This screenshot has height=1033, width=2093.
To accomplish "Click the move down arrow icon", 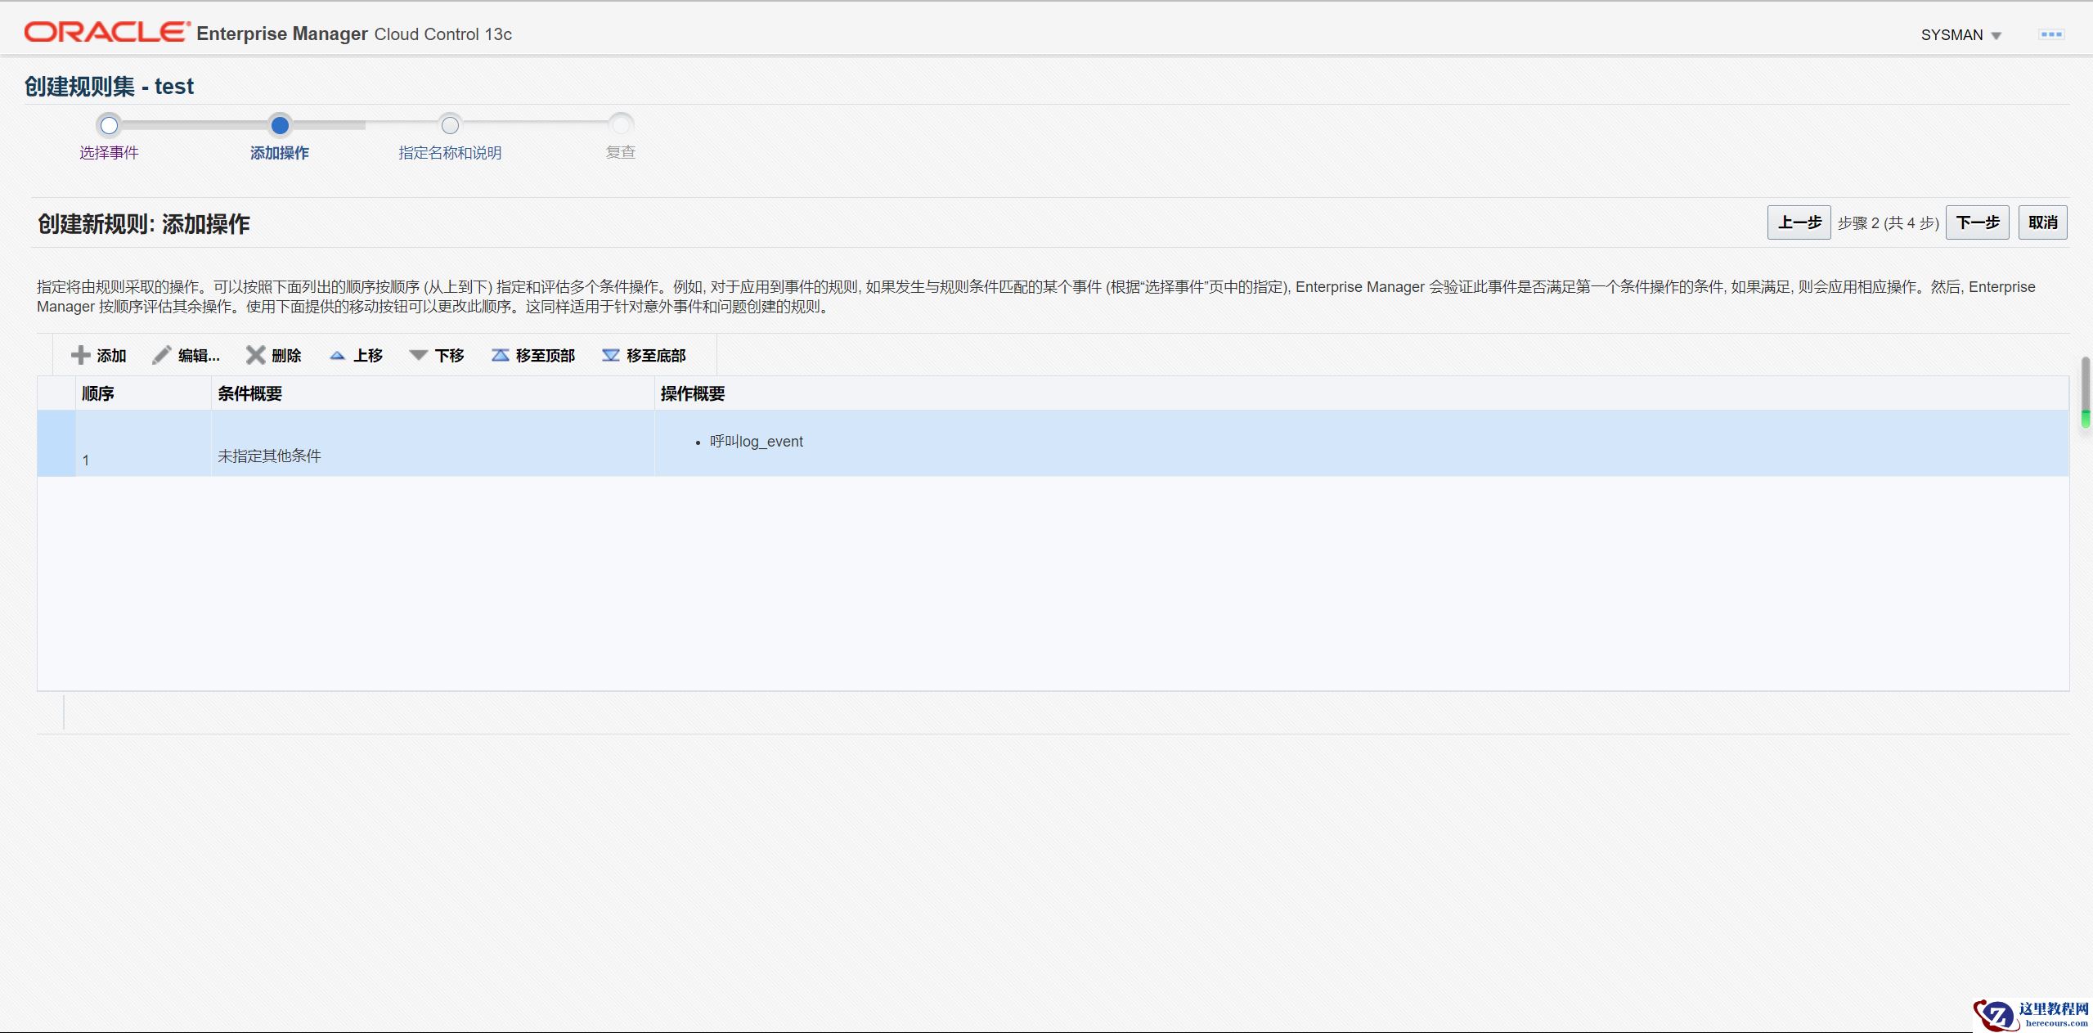I will click(419, 355).
